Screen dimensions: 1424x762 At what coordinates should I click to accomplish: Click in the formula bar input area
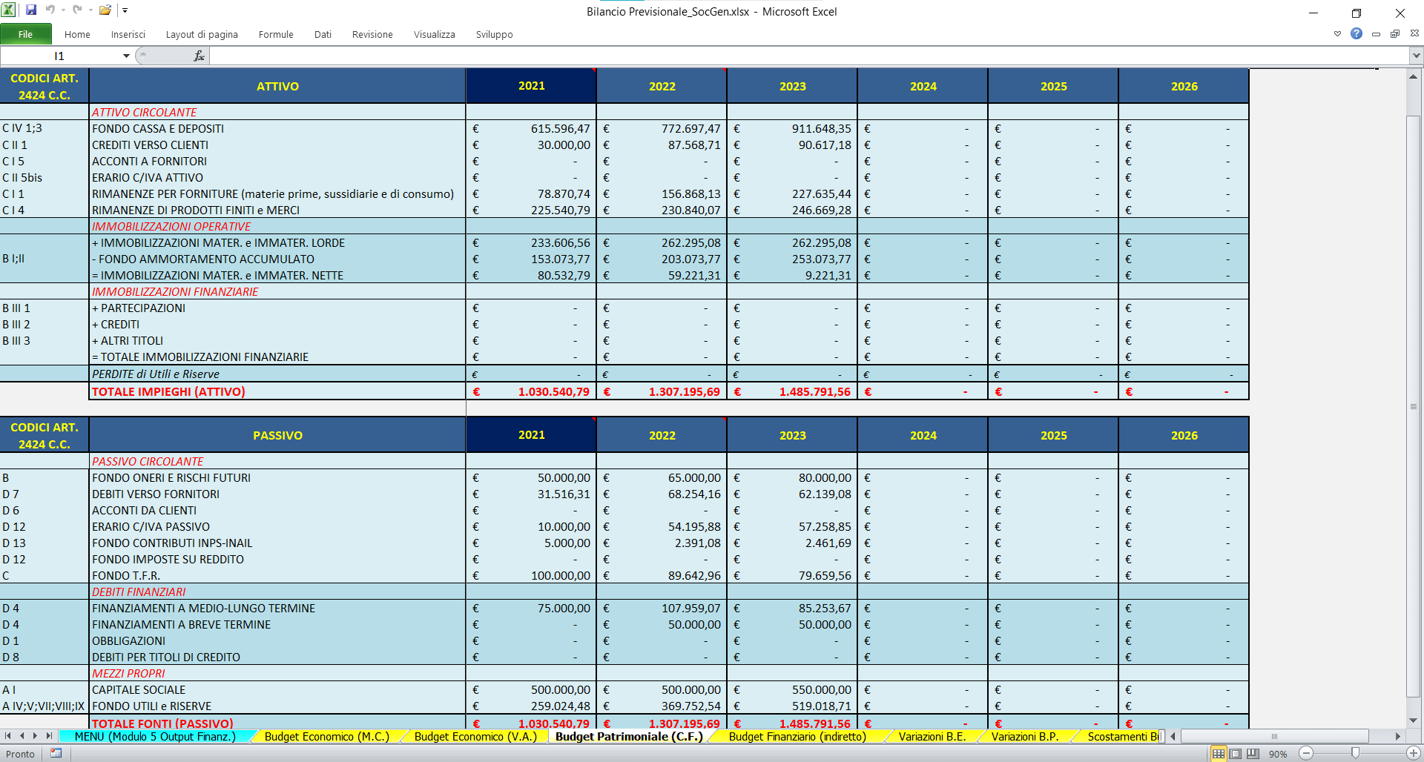pyautogui.click(x=808, y=56)
